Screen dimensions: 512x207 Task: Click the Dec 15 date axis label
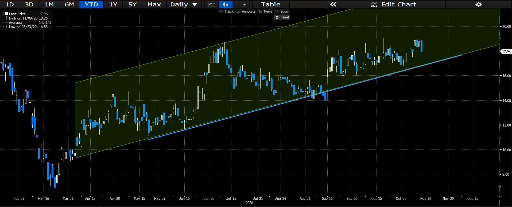tap(473, 198)
